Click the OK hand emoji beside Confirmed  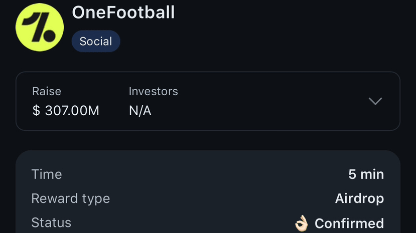[x=302, y=223]
